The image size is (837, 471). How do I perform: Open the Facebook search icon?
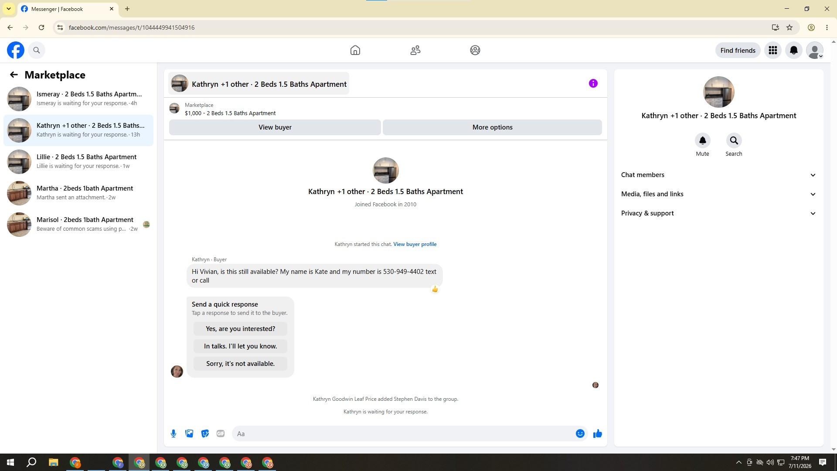point(37,50)
